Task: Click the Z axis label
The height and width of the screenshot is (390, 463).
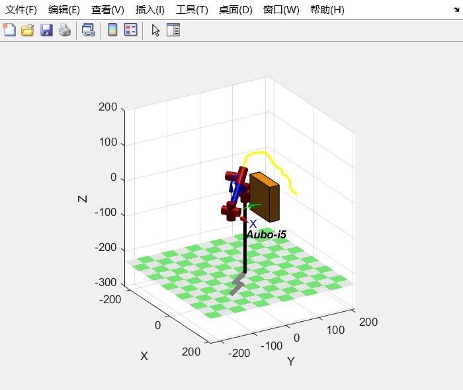Action: click(x=83, y=199)
